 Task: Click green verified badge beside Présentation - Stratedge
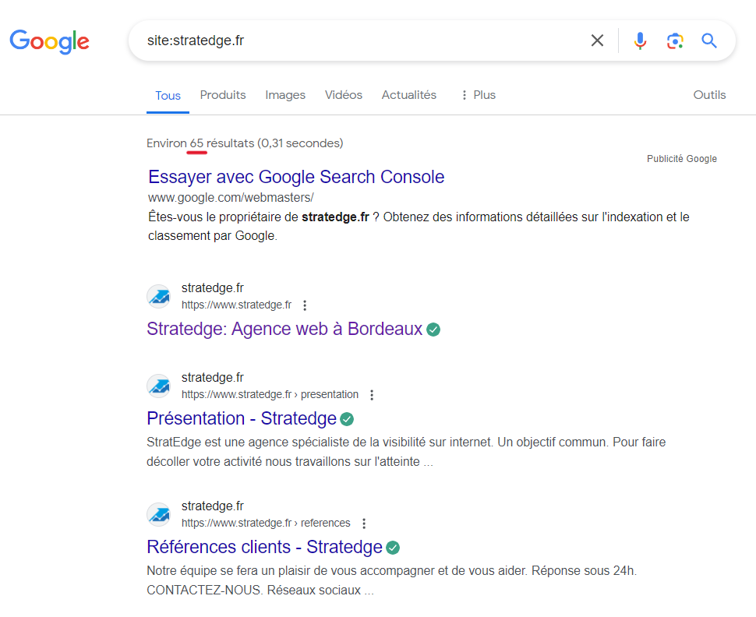347,419
